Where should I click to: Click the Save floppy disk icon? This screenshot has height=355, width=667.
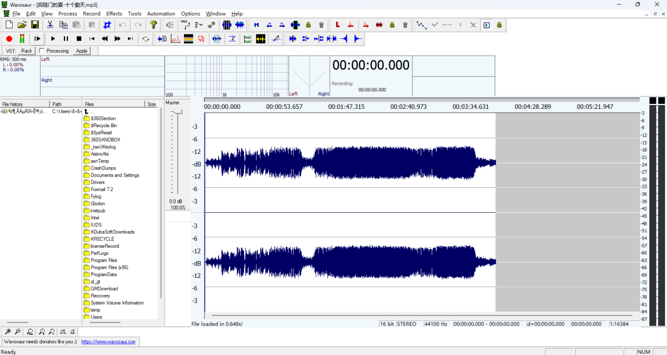pyautogui.click(x=35, y=25)
